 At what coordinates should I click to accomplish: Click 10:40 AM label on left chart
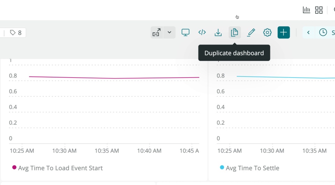[x=149, y=151]
